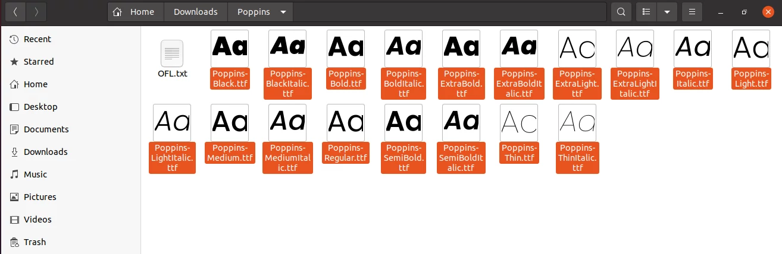The width and height of the screenshot is (782, 254).
Task: Click the Poppins-Bold.ttf file name label
Action: point(346,79)
